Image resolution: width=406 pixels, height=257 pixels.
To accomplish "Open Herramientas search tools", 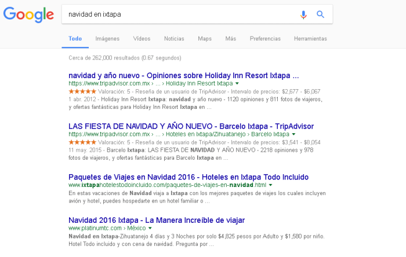I will [310, 39].
